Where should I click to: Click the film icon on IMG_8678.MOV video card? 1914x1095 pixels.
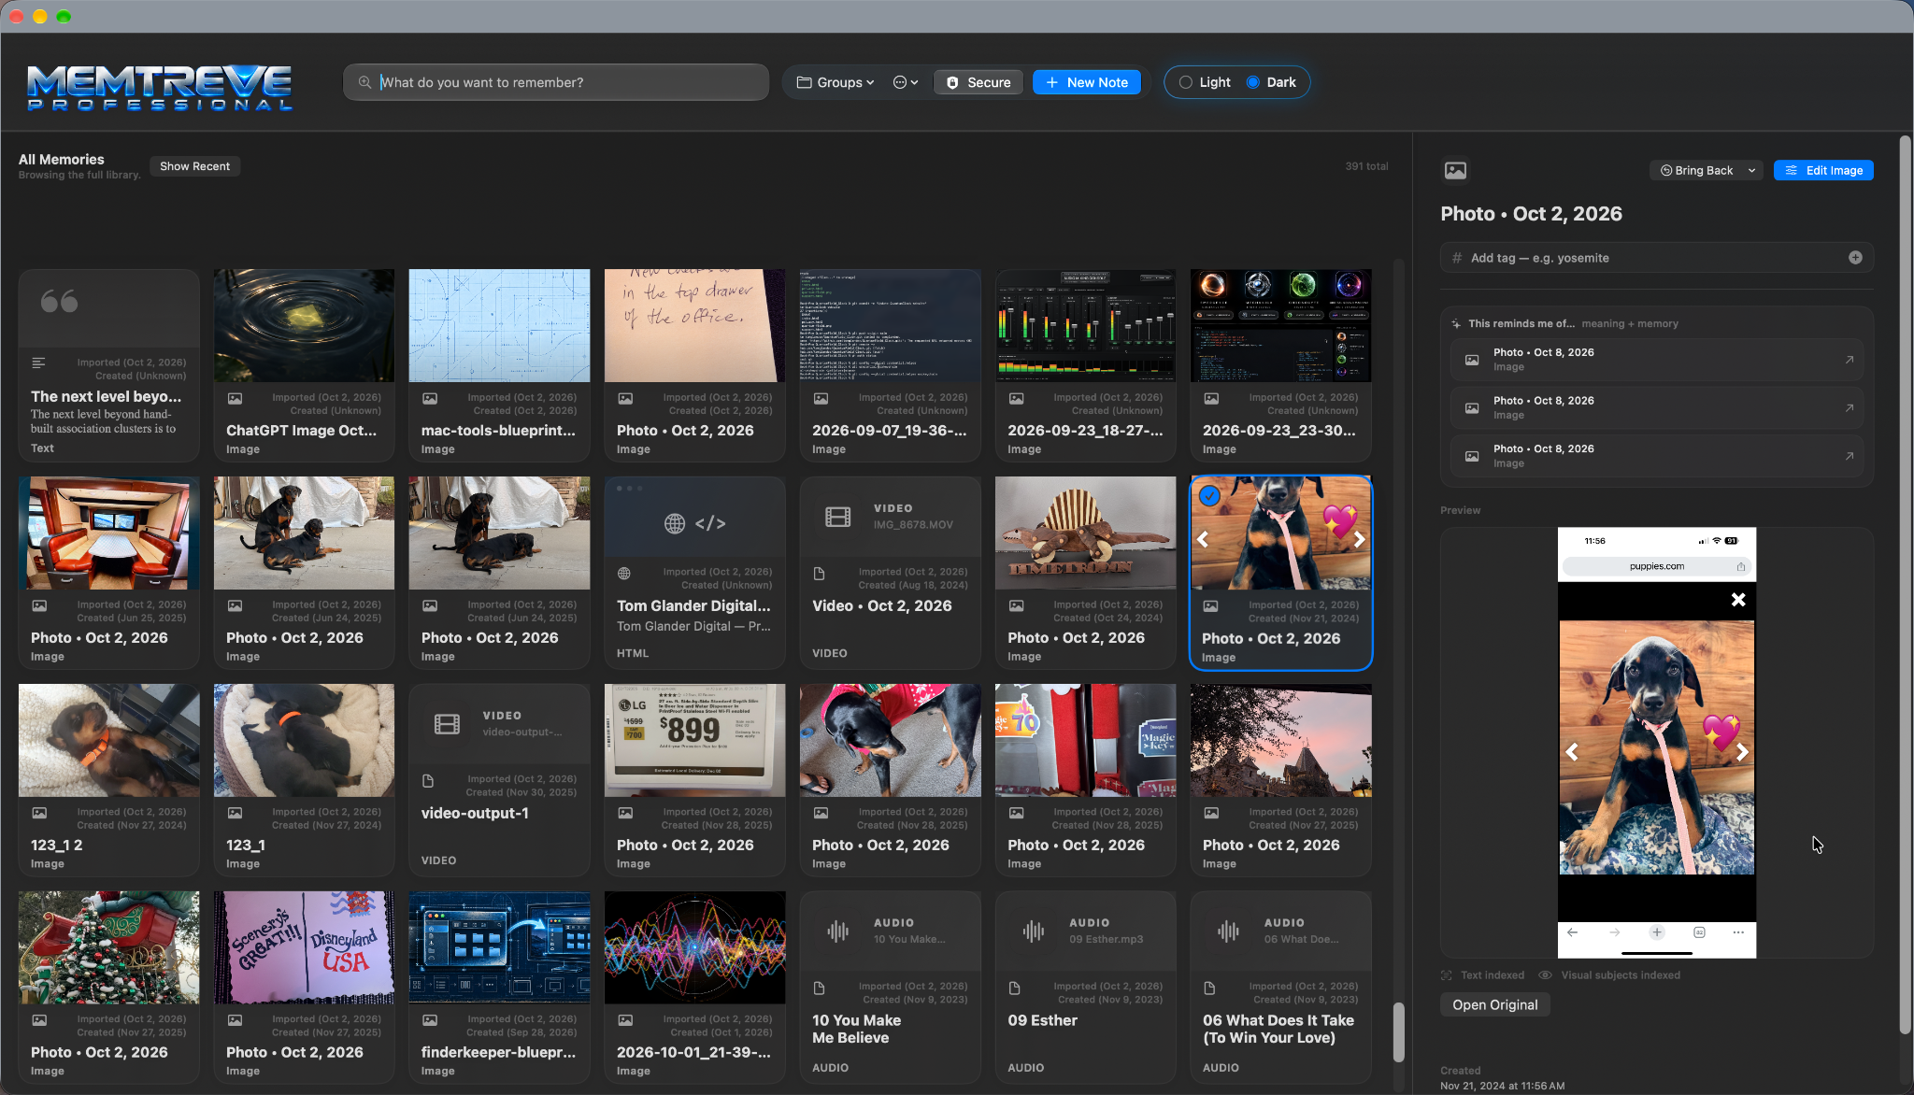pyautogui.click(x=838, y=517)
